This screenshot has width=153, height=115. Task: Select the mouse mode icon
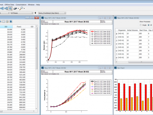15,8
